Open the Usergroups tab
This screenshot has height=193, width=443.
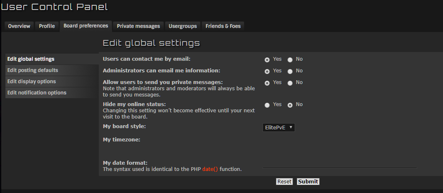[x=183, y=26]
